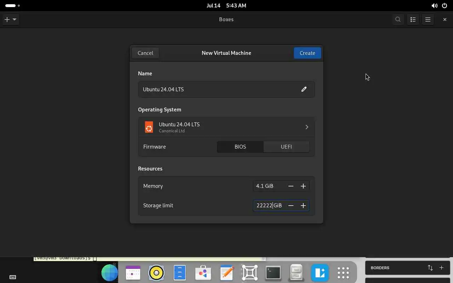
Task: Open the Boxes dock icon
Action: click(250, 273)
